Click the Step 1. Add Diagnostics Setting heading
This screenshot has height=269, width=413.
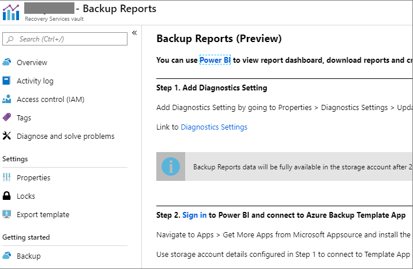[212, 88]
